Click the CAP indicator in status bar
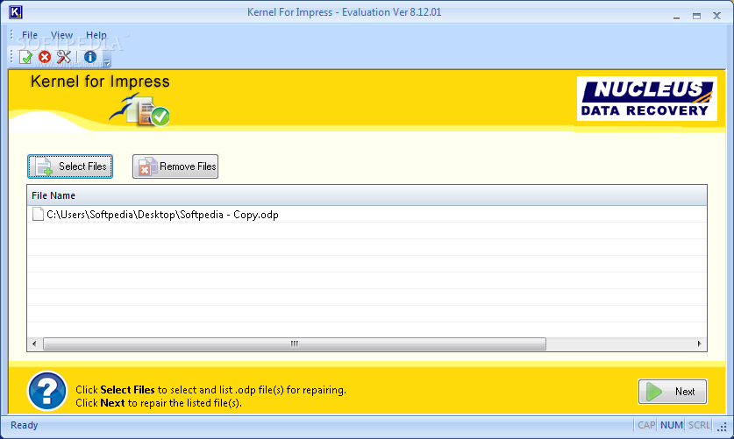Viewport: 734px width, 439px height. (x=646, y=425)
